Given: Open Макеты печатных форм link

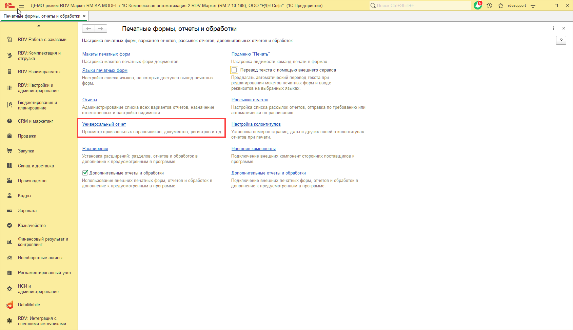Looking at the screenshot, I should tap(106, 54).
